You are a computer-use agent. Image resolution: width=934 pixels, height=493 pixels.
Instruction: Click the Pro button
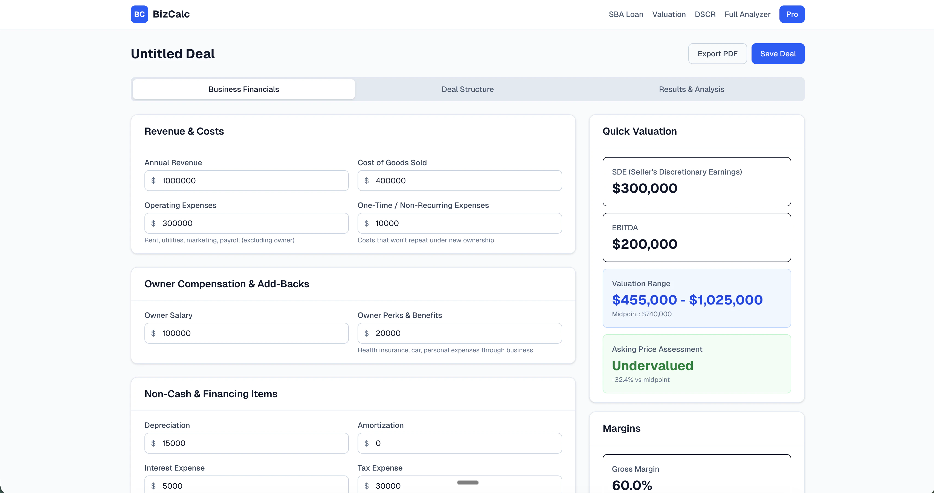pos(791,14)
